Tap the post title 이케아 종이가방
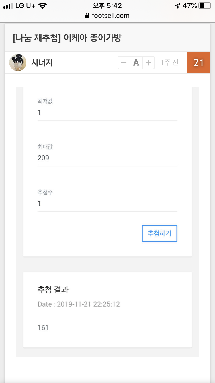This screenshot has height=383, width=215. [67, 38]
